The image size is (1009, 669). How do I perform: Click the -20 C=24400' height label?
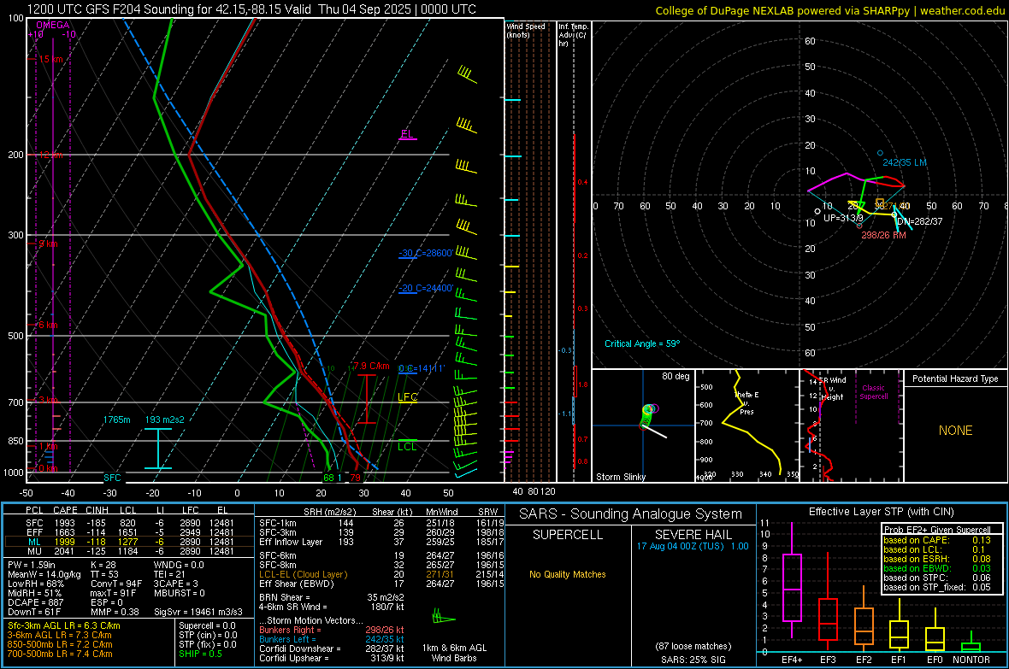pos(425,288)
